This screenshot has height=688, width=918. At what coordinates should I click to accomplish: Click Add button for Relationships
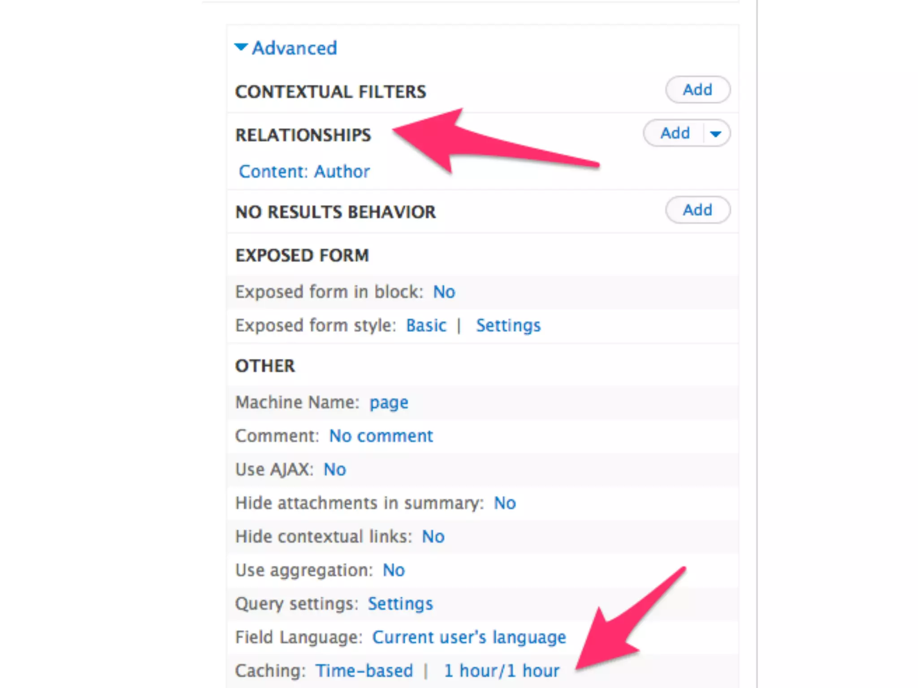point(675,133)
